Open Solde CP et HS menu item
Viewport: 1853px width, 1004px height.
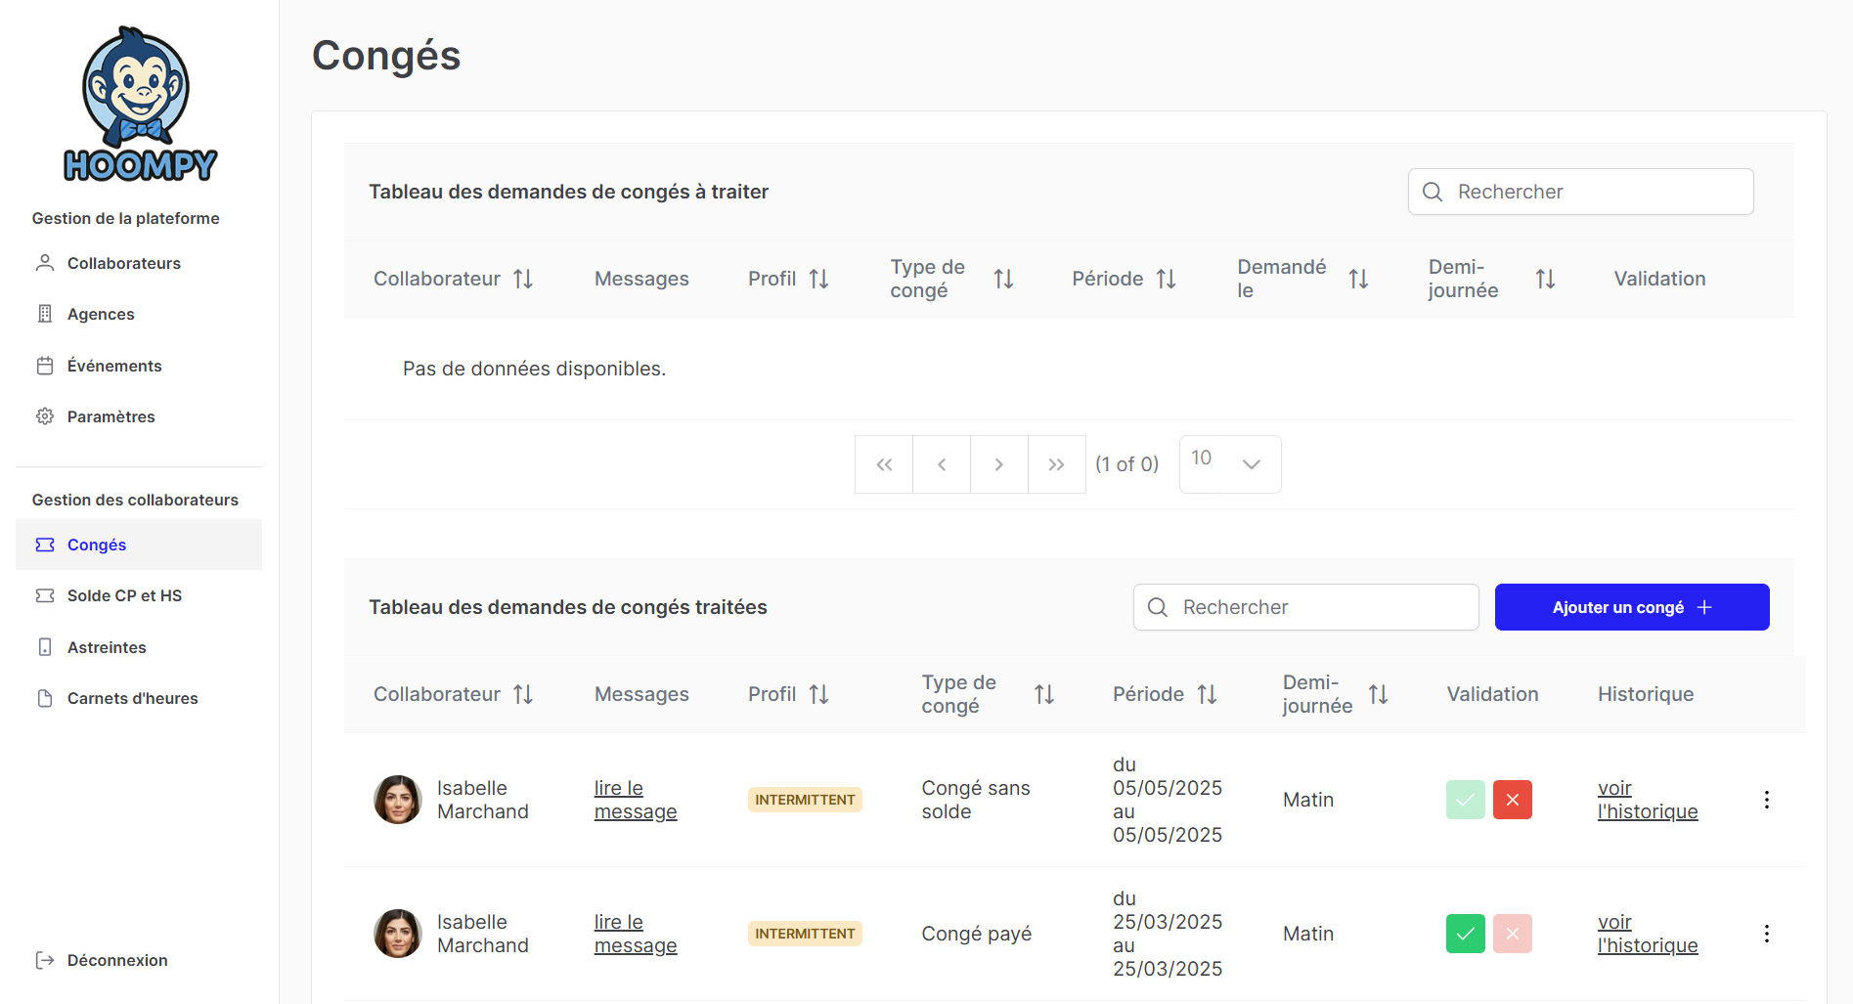124,595
